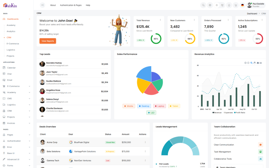The height and width of the screenshot is (168, 269).
Task: Open Authentication & Pages top menu
Action: (71, 5)
